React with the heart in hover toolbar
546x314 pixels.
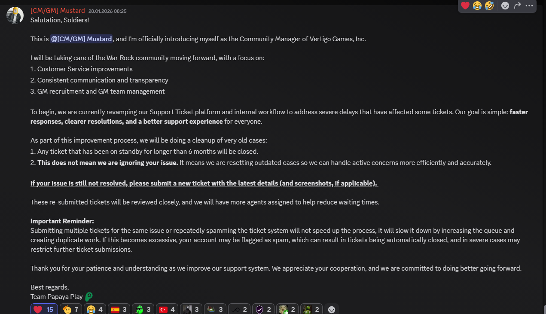click(x=465, y=6)
